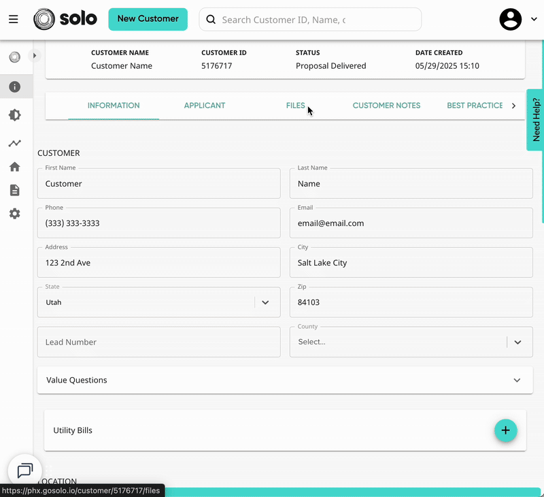Switch to the Files tab
The height and width of the screenshot is (497, 544).
(295, 106)
